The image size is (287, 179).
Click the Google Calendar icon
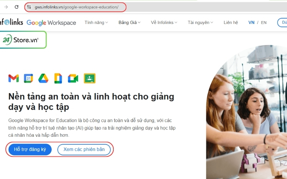pos(28,78)
